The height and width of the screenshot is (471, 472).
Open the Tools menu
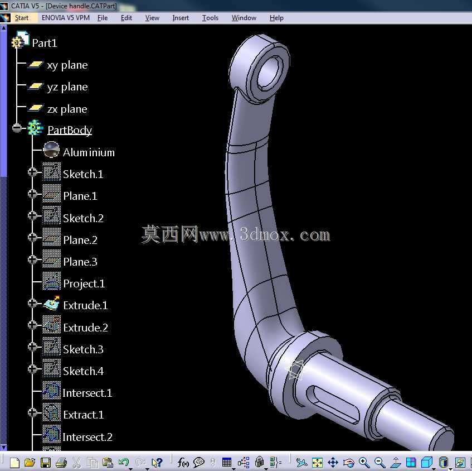[210, 18]
